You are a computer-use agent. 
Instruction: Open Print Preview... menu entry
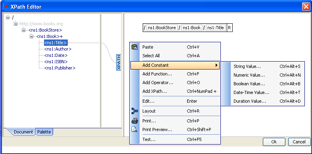pos(175,130)
